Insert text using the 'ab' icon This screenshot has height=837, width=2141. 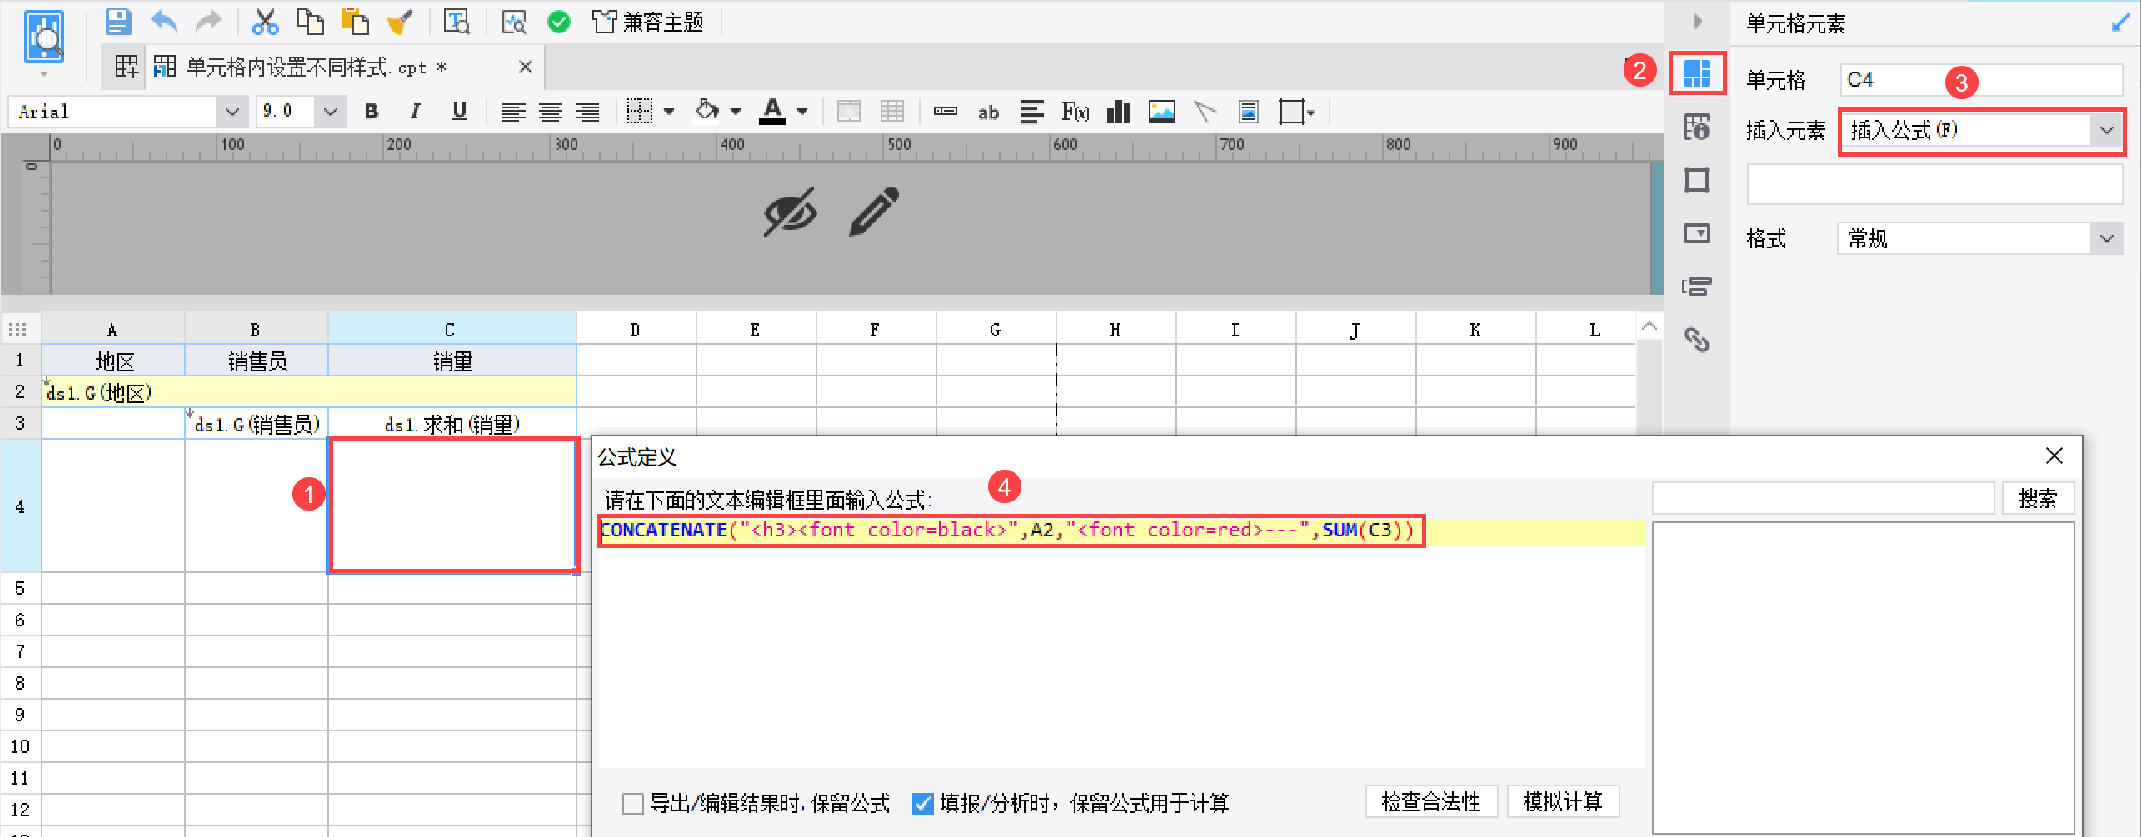tap(988, 112)
